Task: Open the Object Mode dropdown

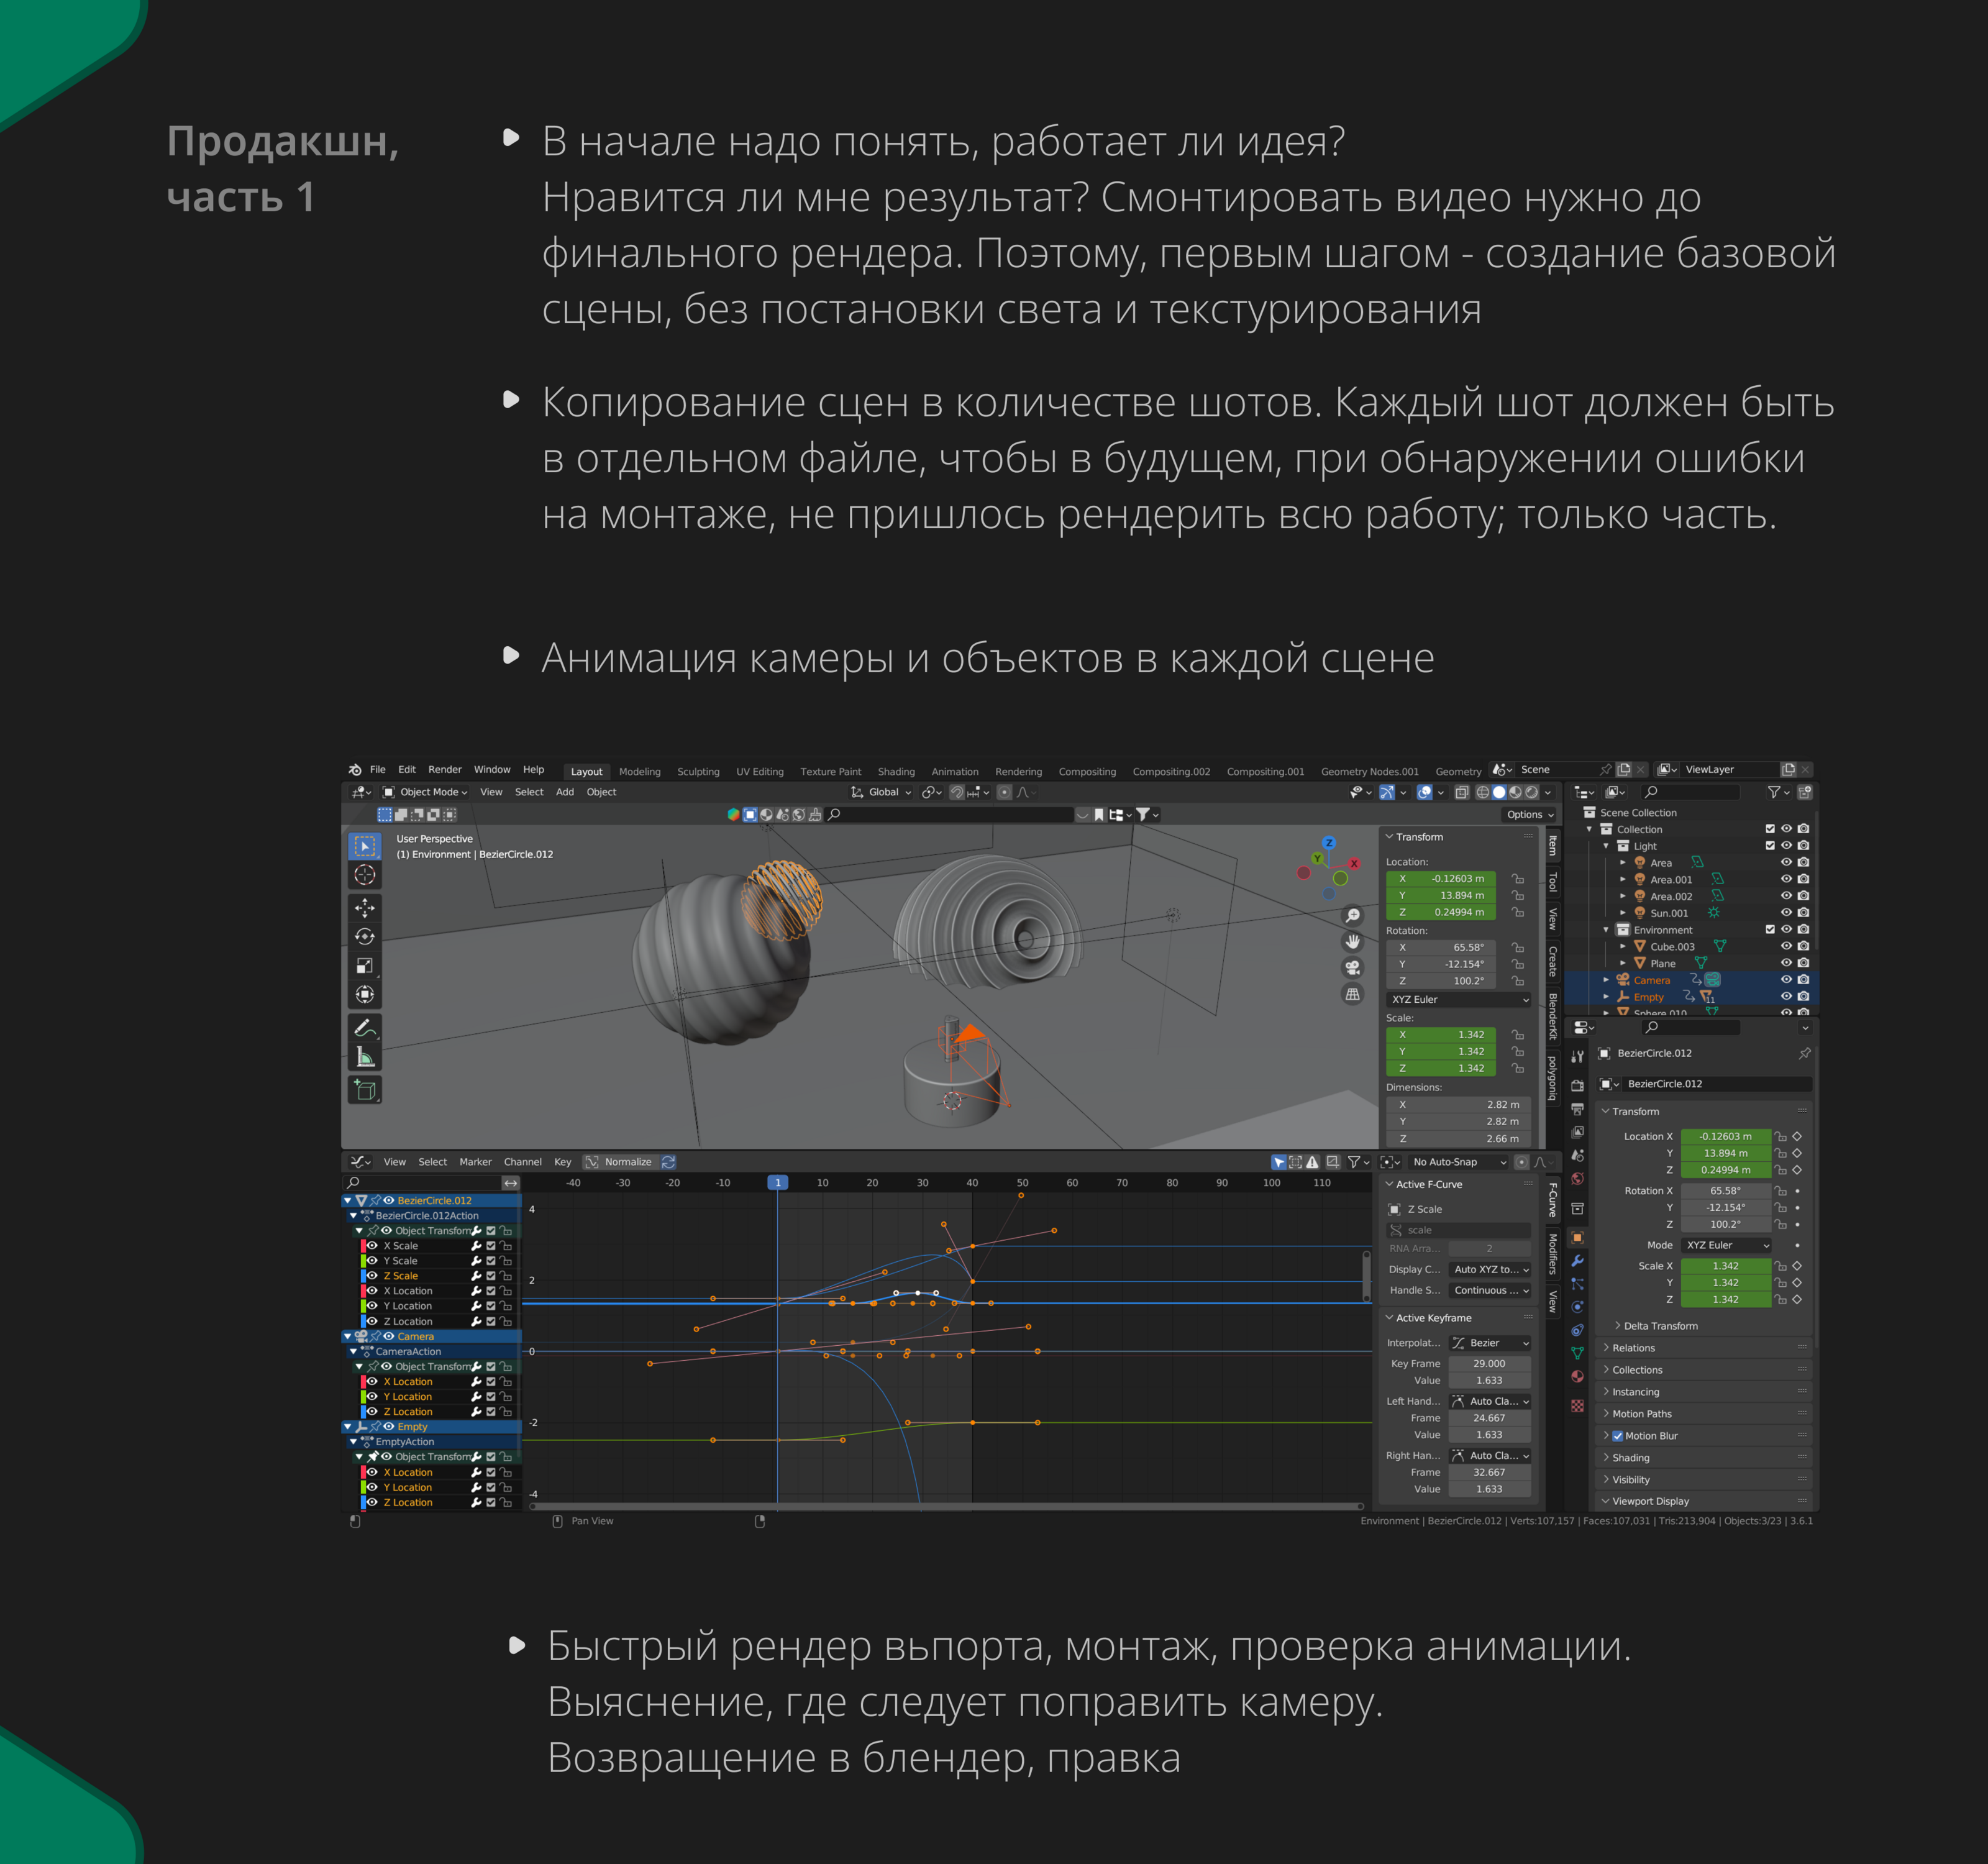Action: click(428, 792)
